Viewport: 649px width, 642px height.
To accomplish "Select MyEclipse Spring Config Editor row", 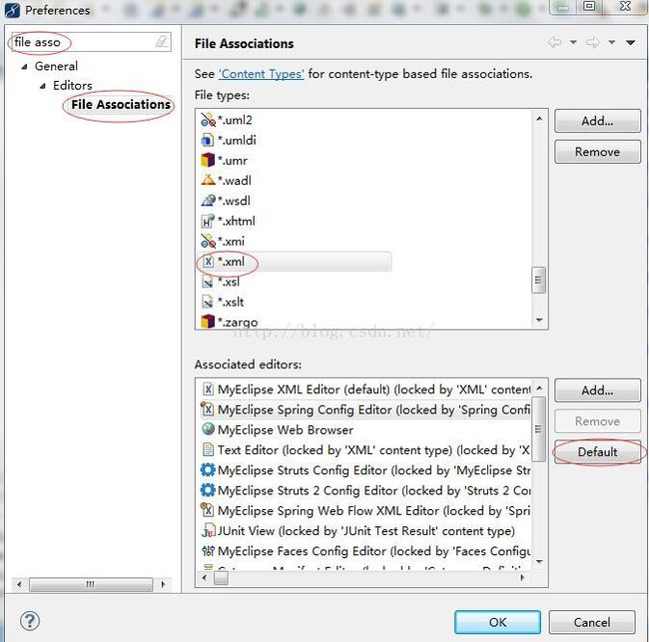I will pyautogui.click(x=363, y=409).
